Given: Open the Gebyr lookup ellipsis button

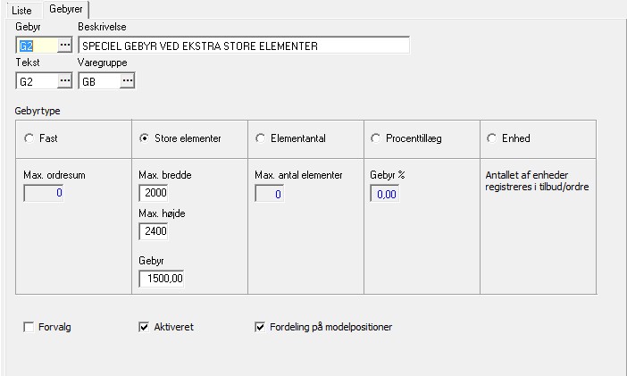Looking at the screenshot, I should click(64, 45).
